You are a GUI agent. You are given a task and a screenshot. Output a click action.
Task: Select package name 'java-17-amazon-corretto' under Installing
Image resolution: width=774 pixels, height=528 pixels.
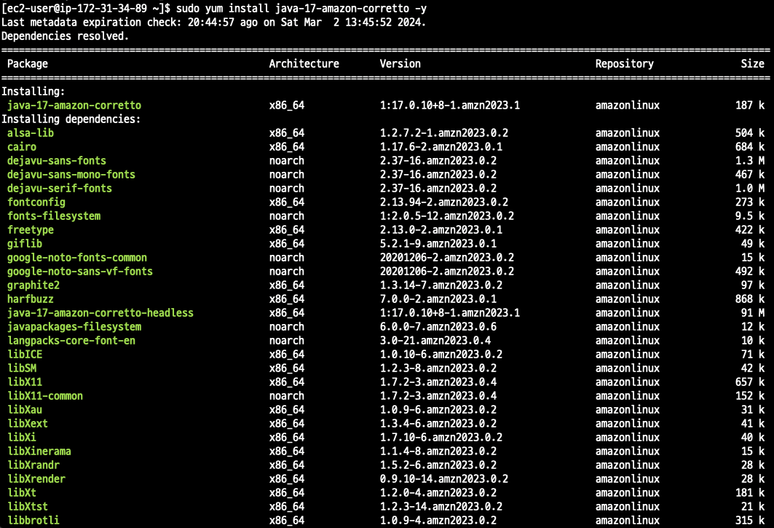pos(74,105)
